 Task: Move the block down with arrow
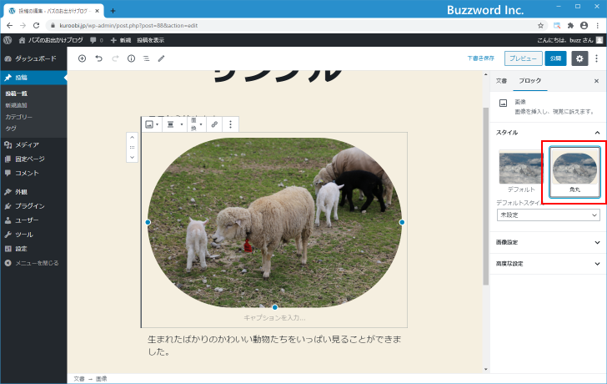(132, 157)
